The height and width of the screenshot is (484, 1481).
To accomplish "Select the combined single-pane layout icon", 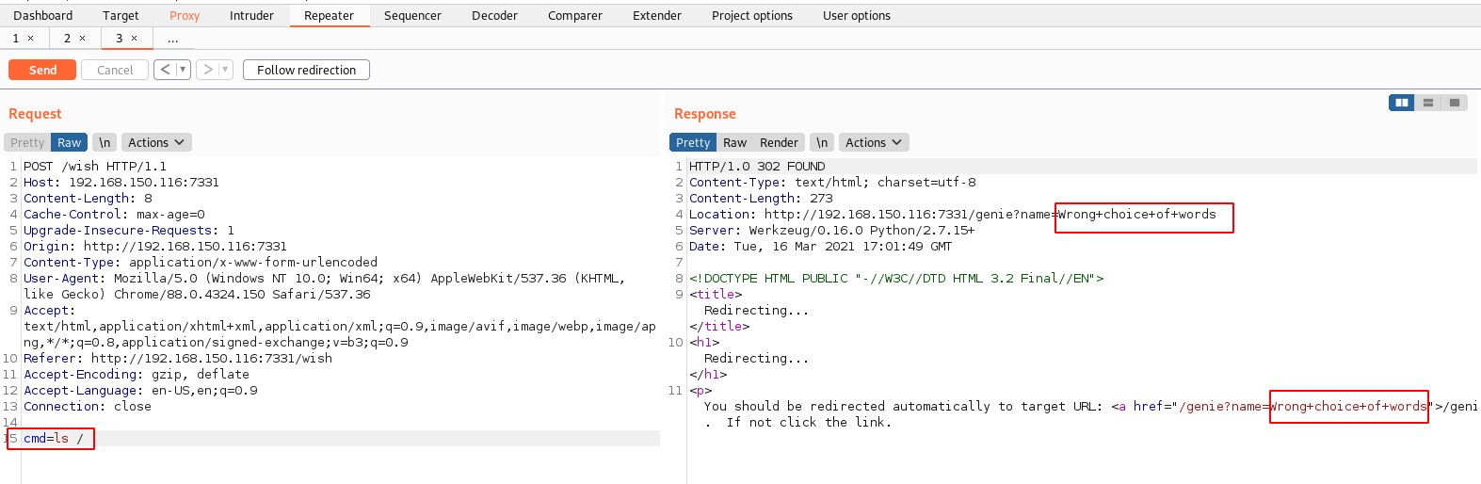I will point(1454,103).
